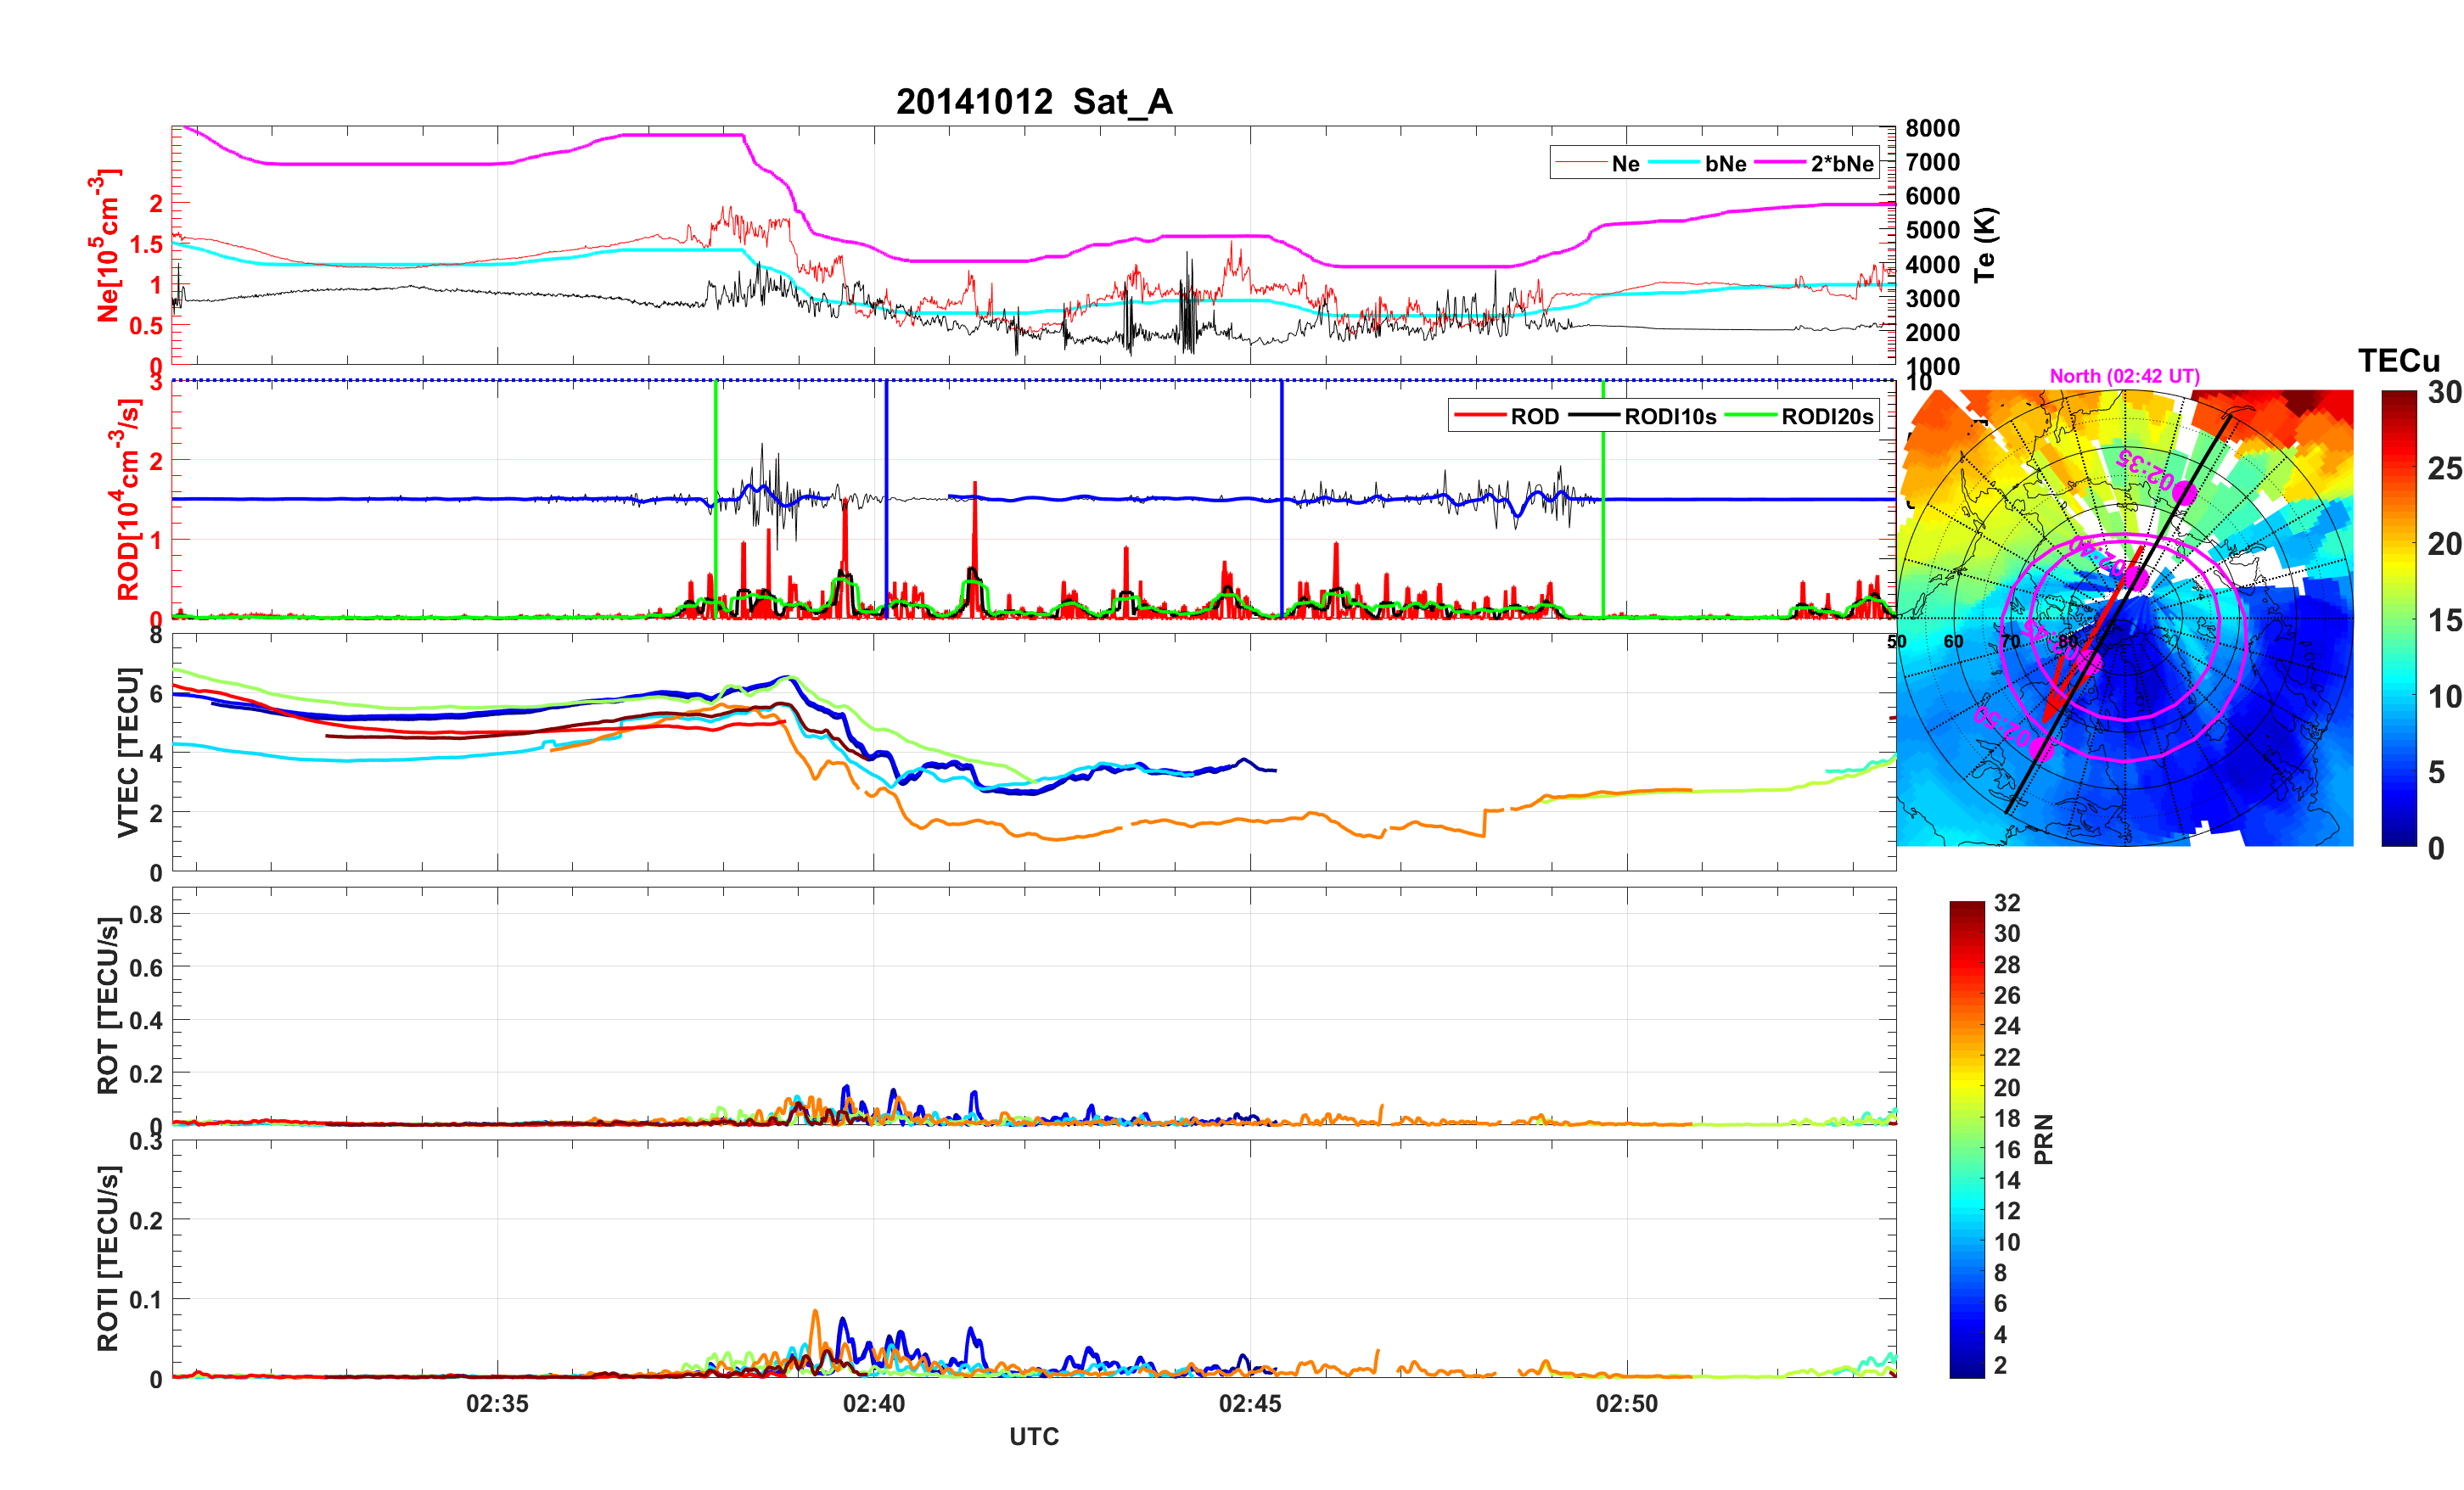Click the UTC x-axis label
The width and height of the screenshot is (2464, 1490).
click(1033, 1436)
